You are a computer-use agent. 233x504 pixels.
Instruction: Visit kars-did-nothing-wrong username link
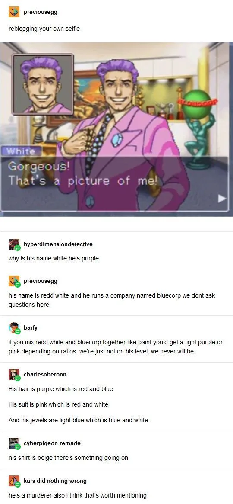55,481
